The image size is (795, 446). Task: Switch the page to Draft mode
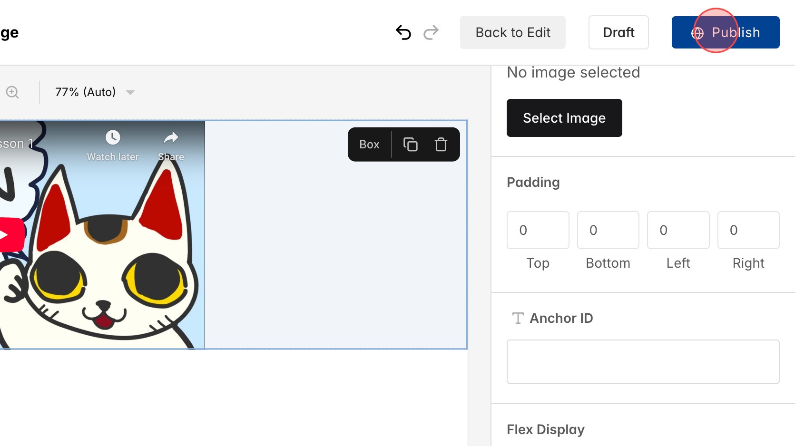618,32
